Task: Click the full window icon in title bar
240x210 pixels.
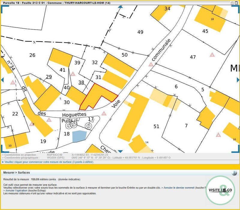Action: (237, 2)
